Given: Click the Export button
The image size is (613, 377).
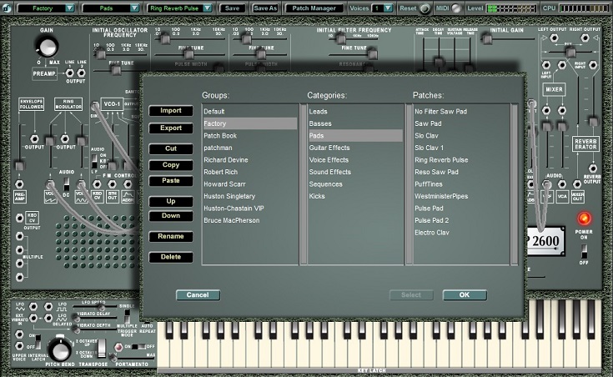Looking at the screenshot, I should click(171, 128).
